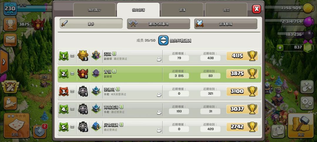Toggle sort order 按奖杯数递减
The image size is (317, 142).
point(163,40)
